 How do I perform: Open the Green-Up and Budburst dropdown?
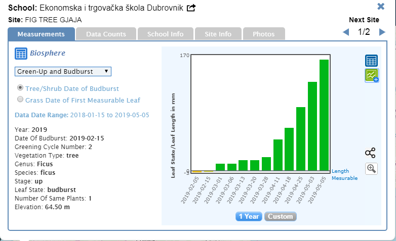click(63, 71)
